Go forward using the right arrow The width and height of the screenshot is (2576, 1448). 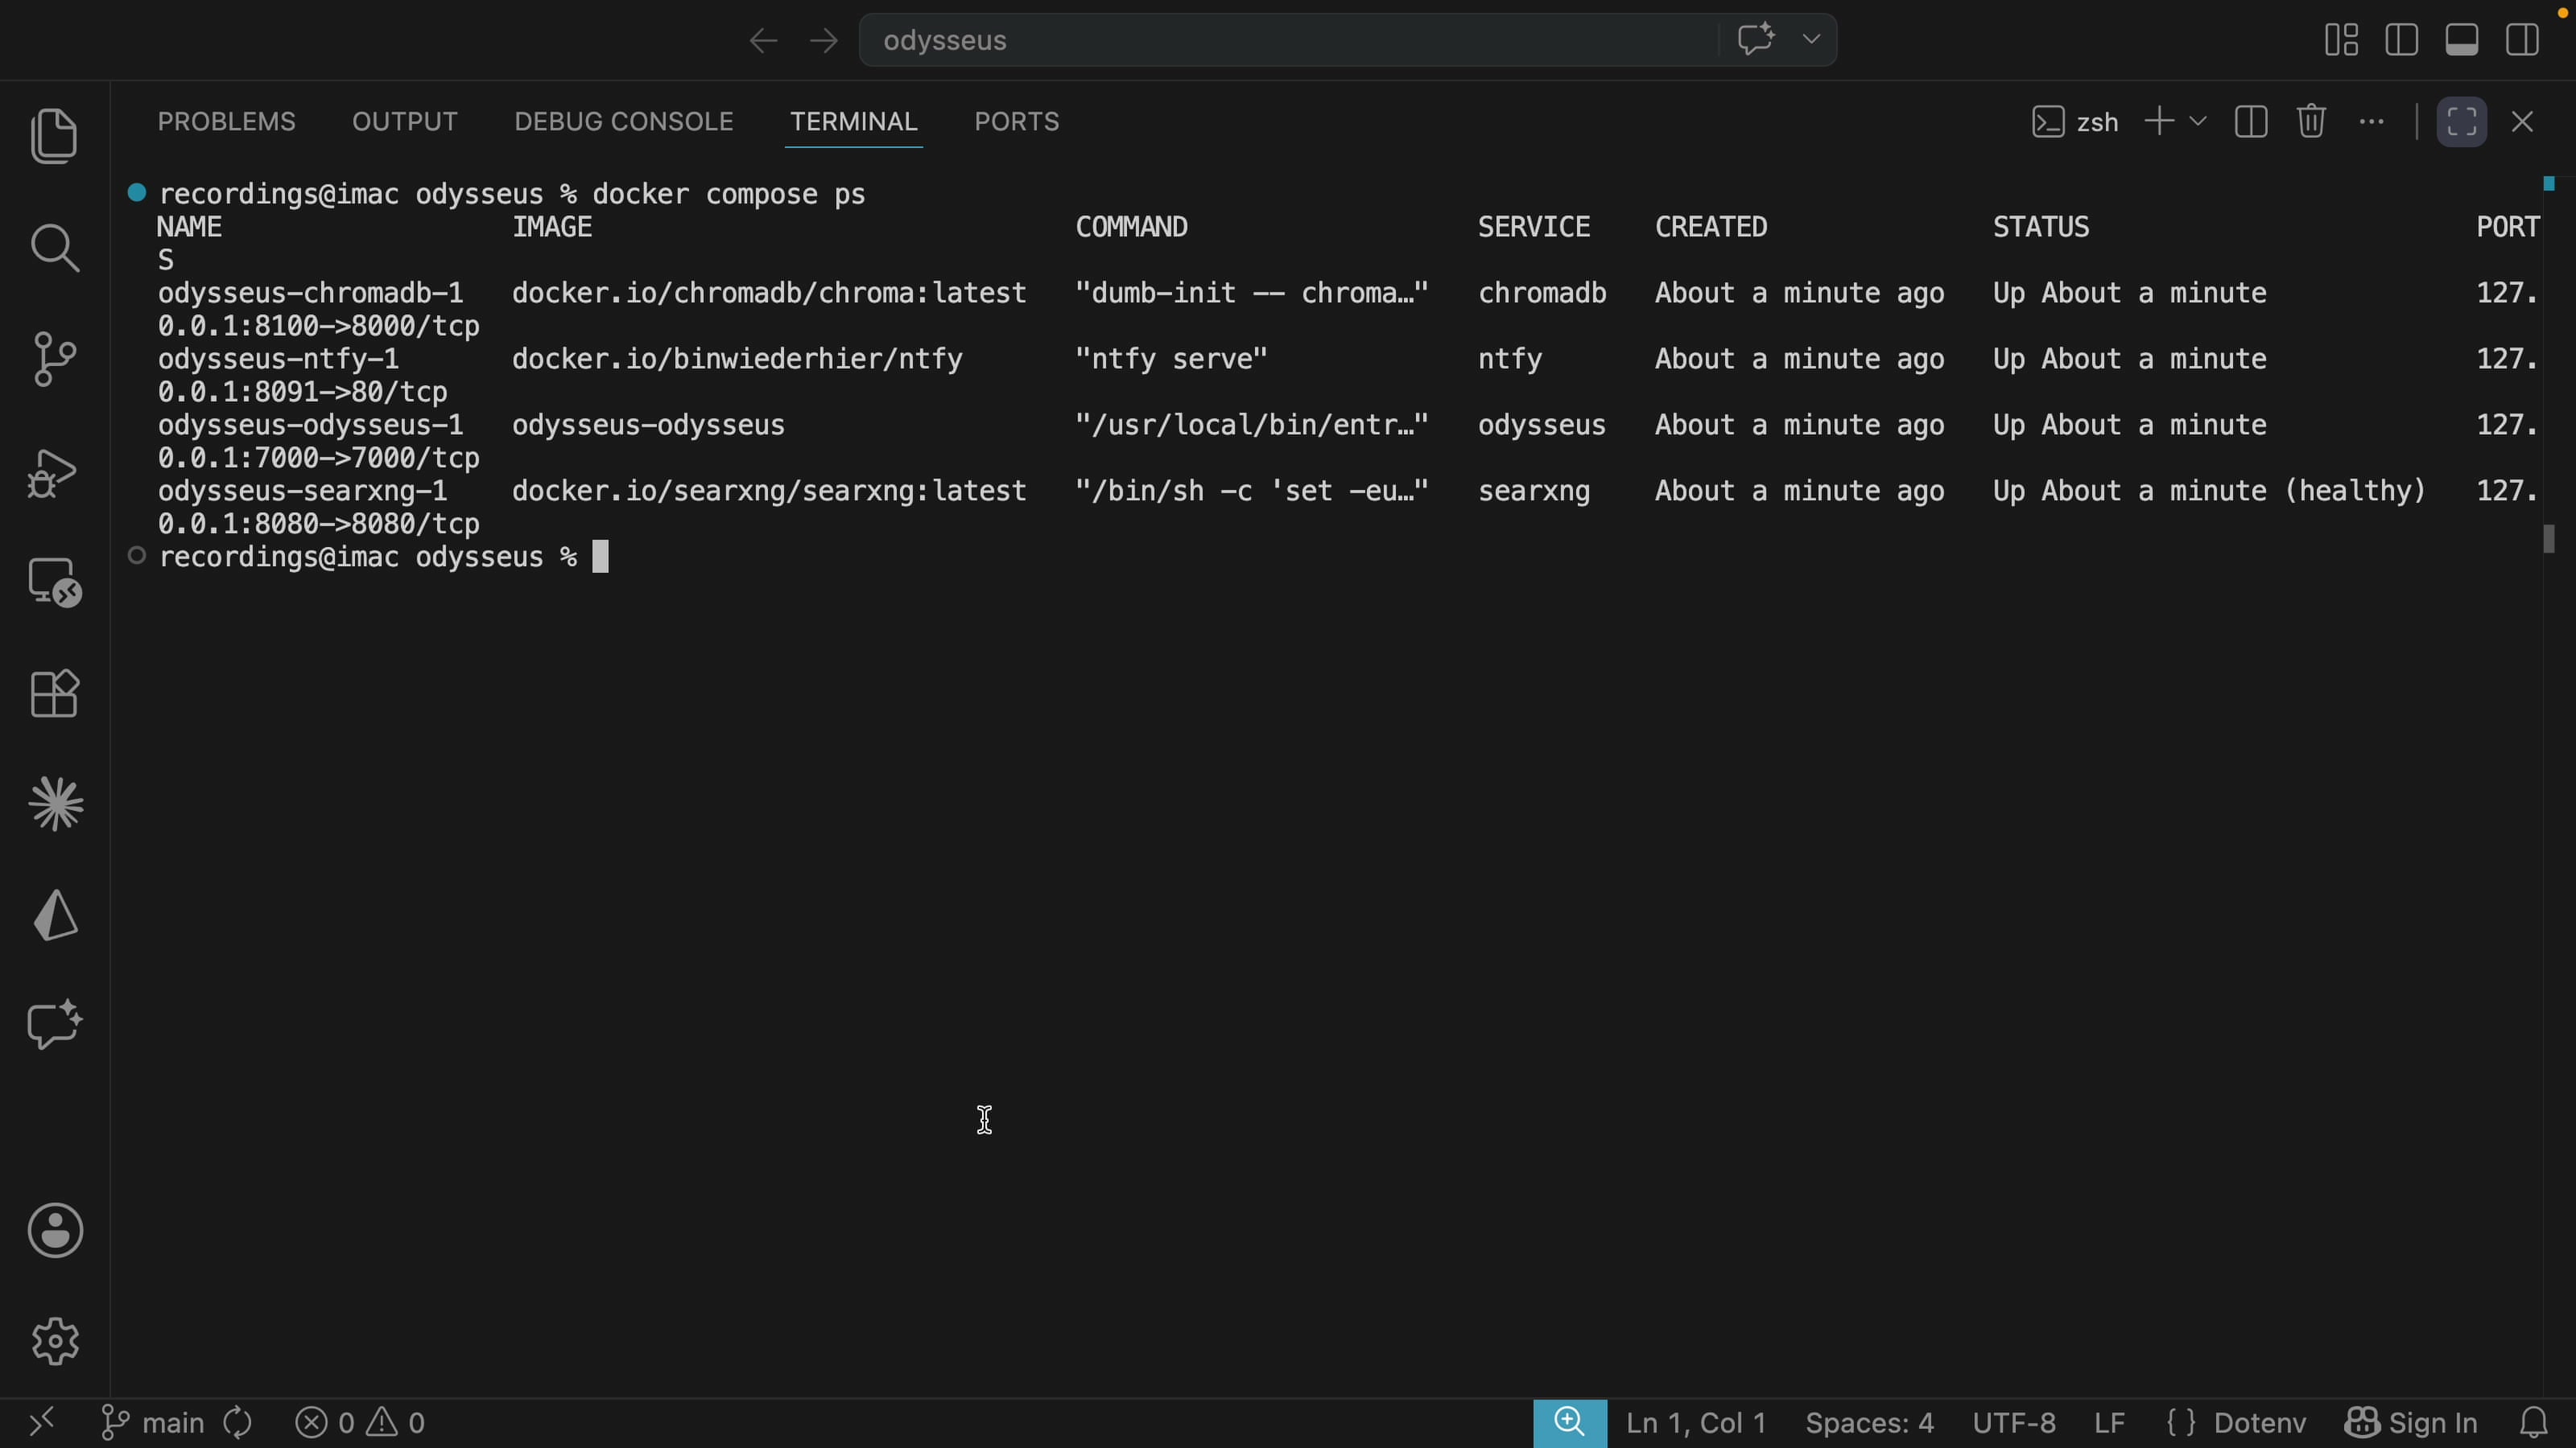click(x=823, y=40)
